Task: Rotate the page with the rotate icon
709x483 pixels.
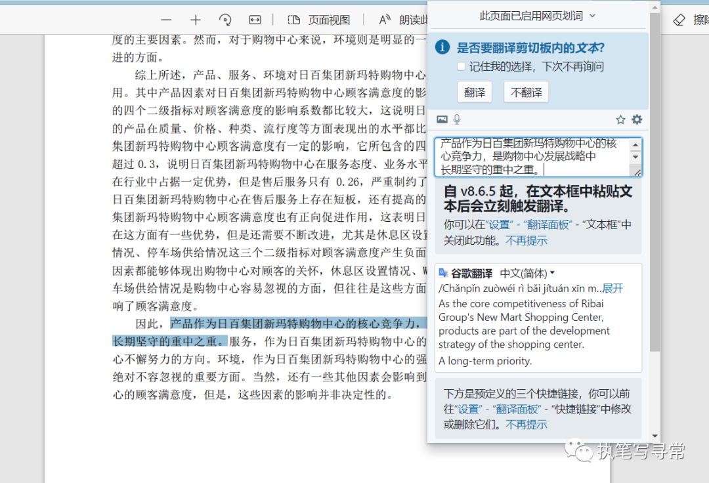Action: point(225,20)
